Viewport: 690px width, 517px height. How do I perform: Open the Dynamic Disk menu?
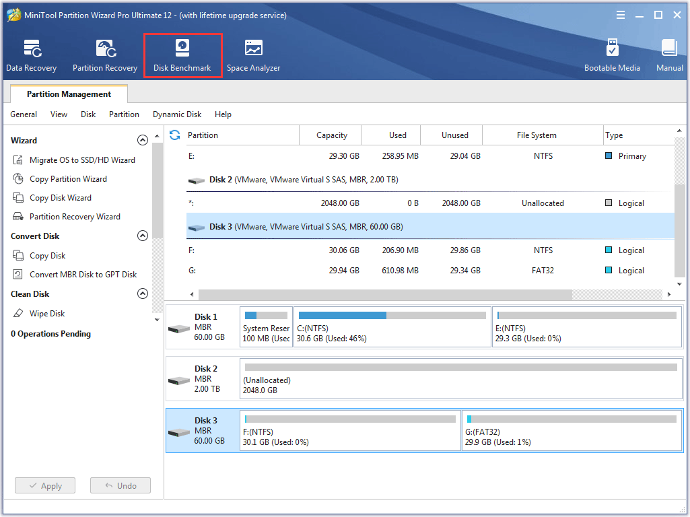(x=176, y=114)
